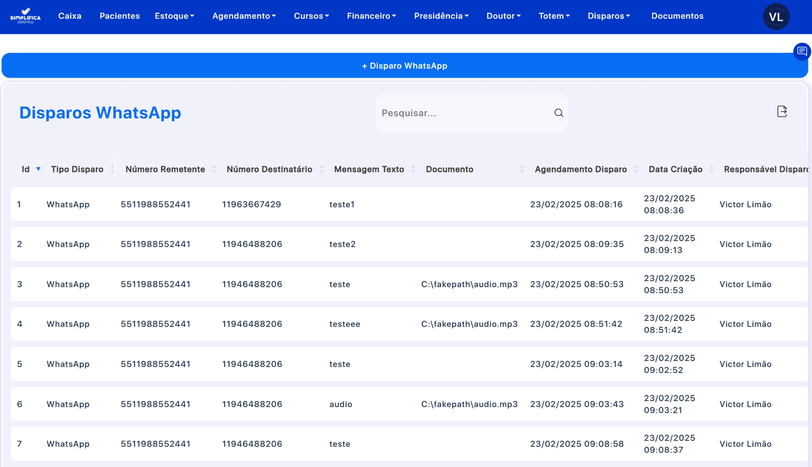This screenshot has height=467, width=812.
Task: Sort by Documento column
Action: [x=522, y=169]
